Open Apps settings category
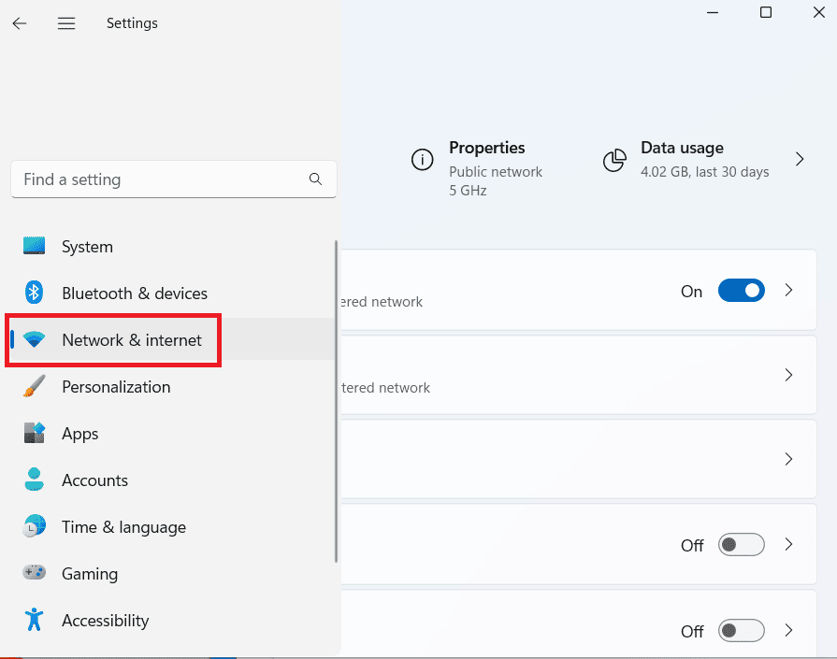This screenshot has width=837, height=659. tap(172, 434)
